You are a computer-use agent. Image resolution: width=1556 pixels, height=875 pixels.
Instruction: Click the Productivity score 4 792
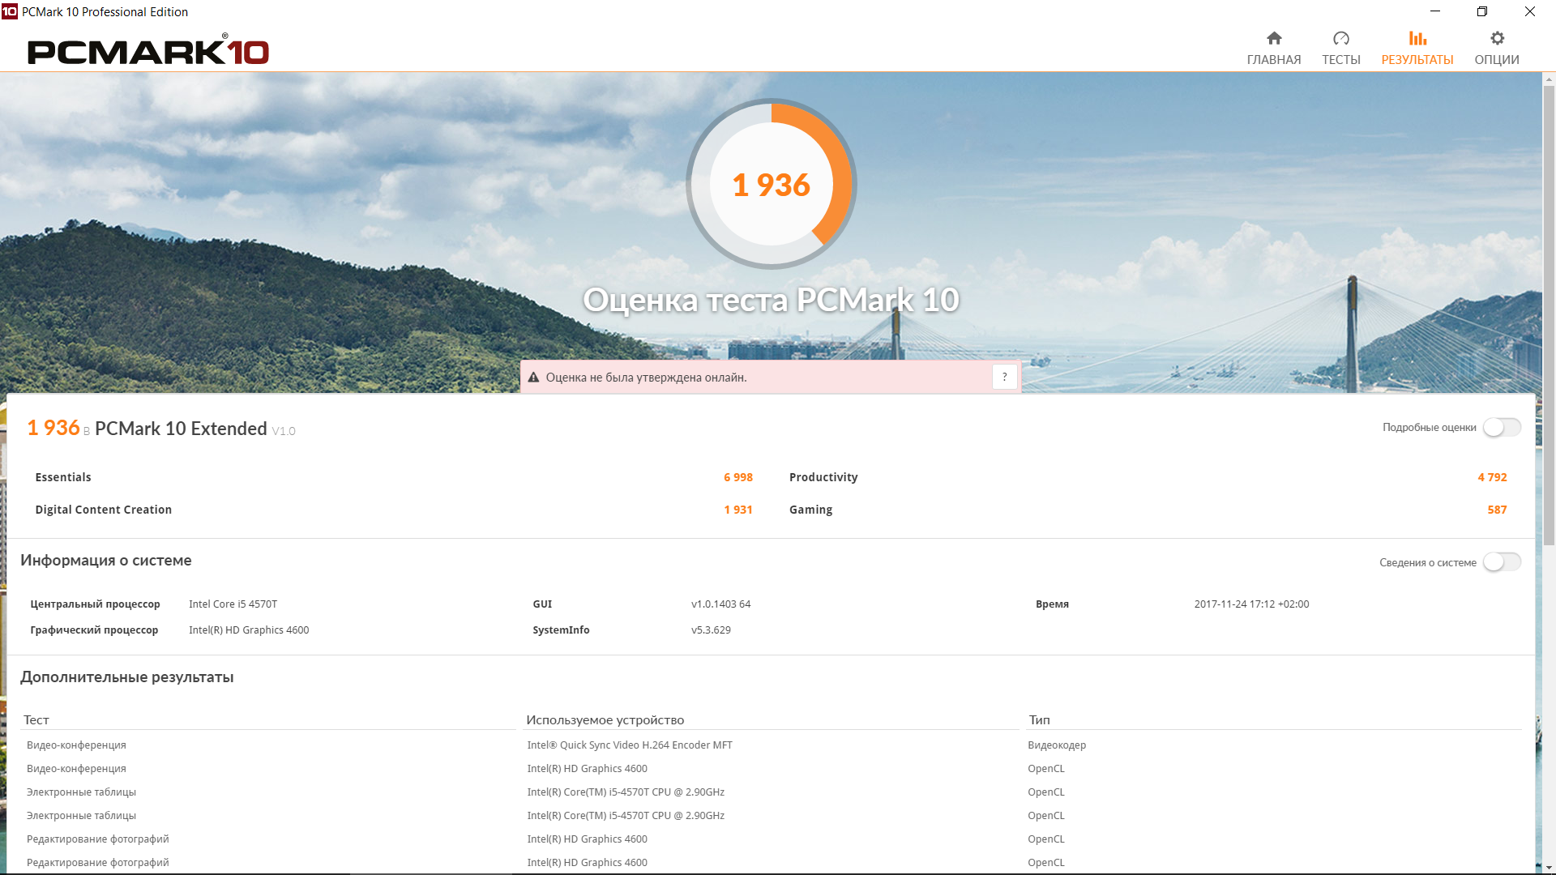pos(1492,477)
